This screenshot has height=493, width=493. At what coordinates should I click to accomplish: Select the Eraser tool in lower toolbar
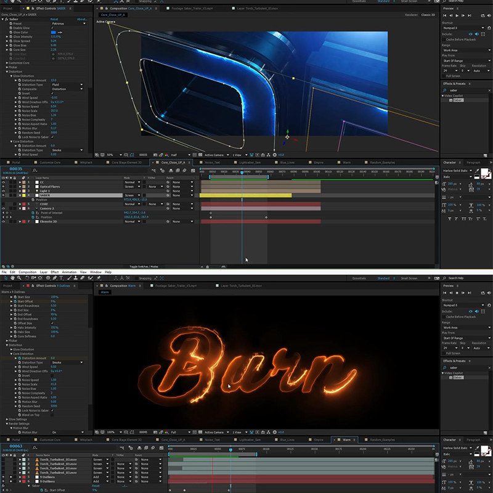[x=83, y=278]
